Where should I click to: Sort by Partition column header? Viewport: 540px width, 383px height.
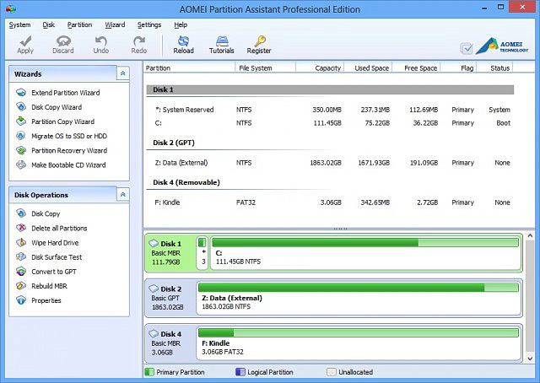pyautogui.click(x=189, y=67)
